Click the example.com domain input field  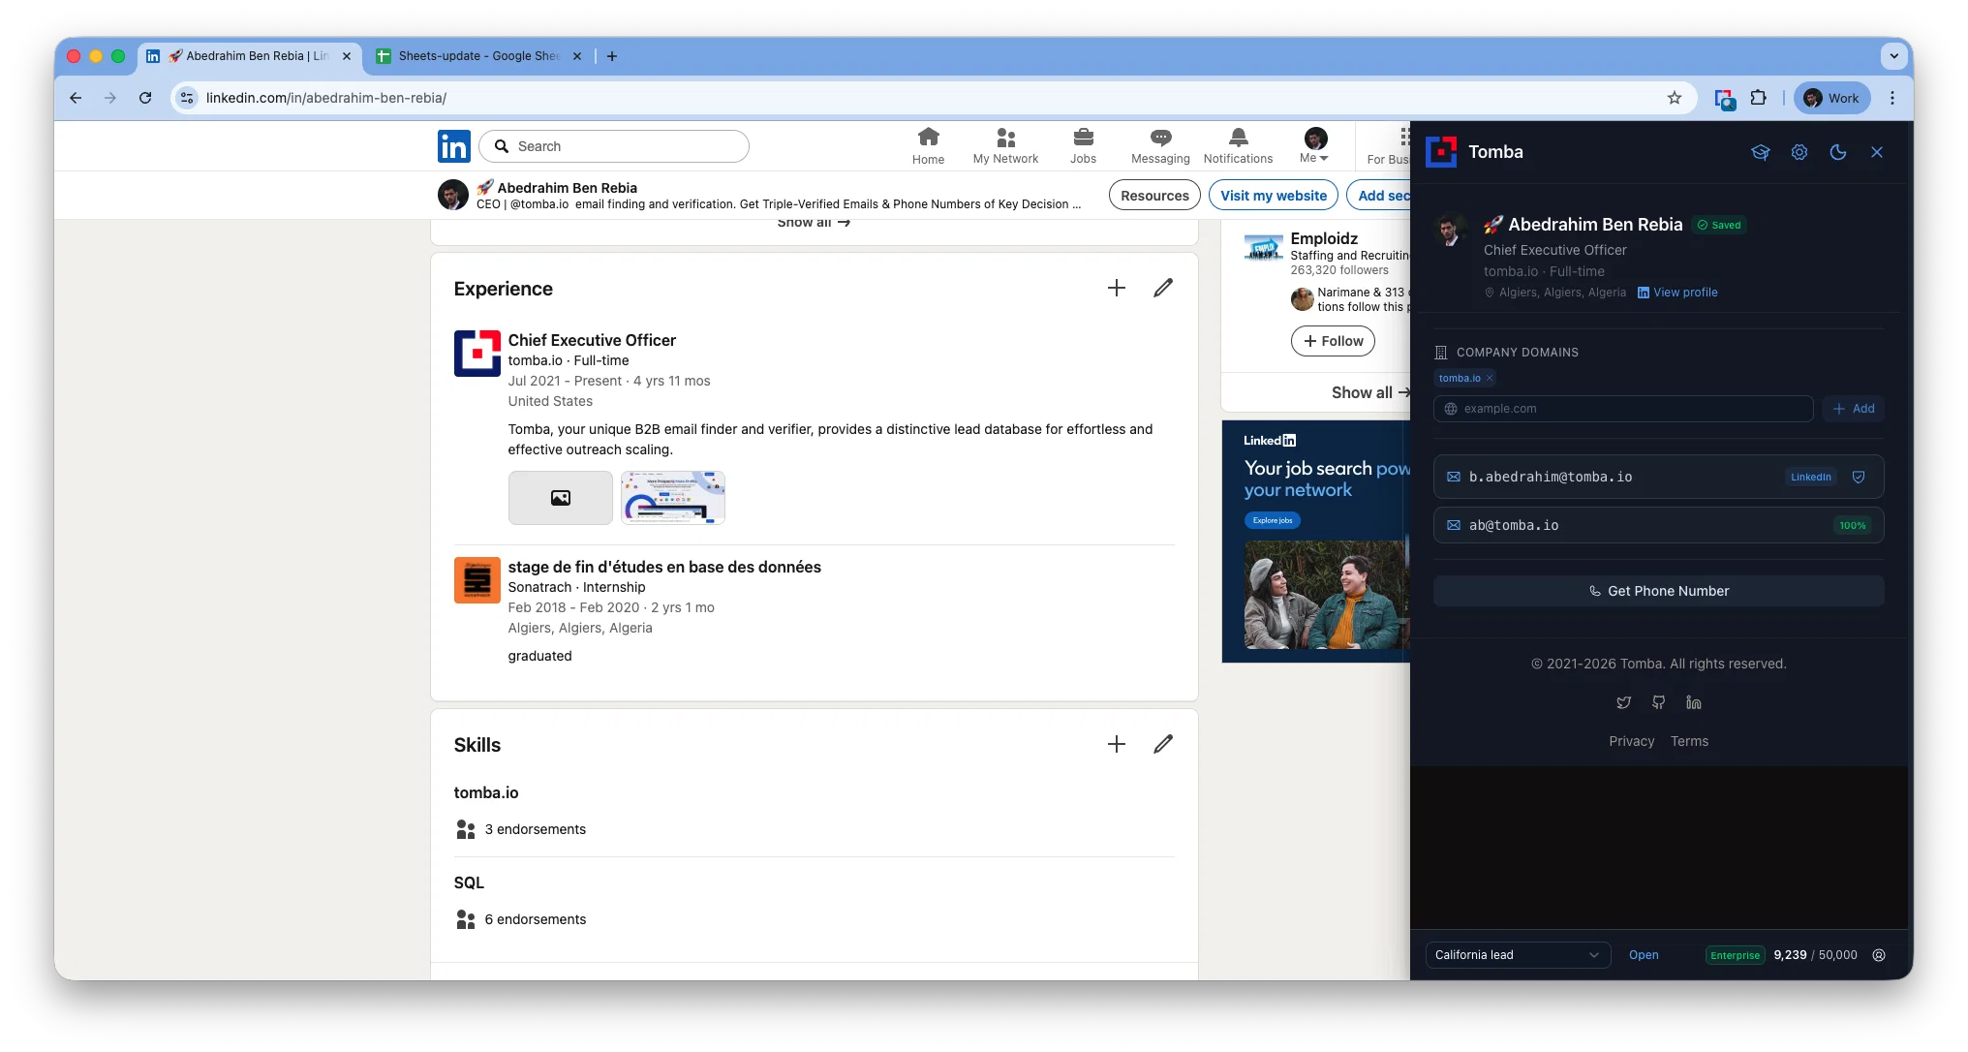pos(1623,409)
